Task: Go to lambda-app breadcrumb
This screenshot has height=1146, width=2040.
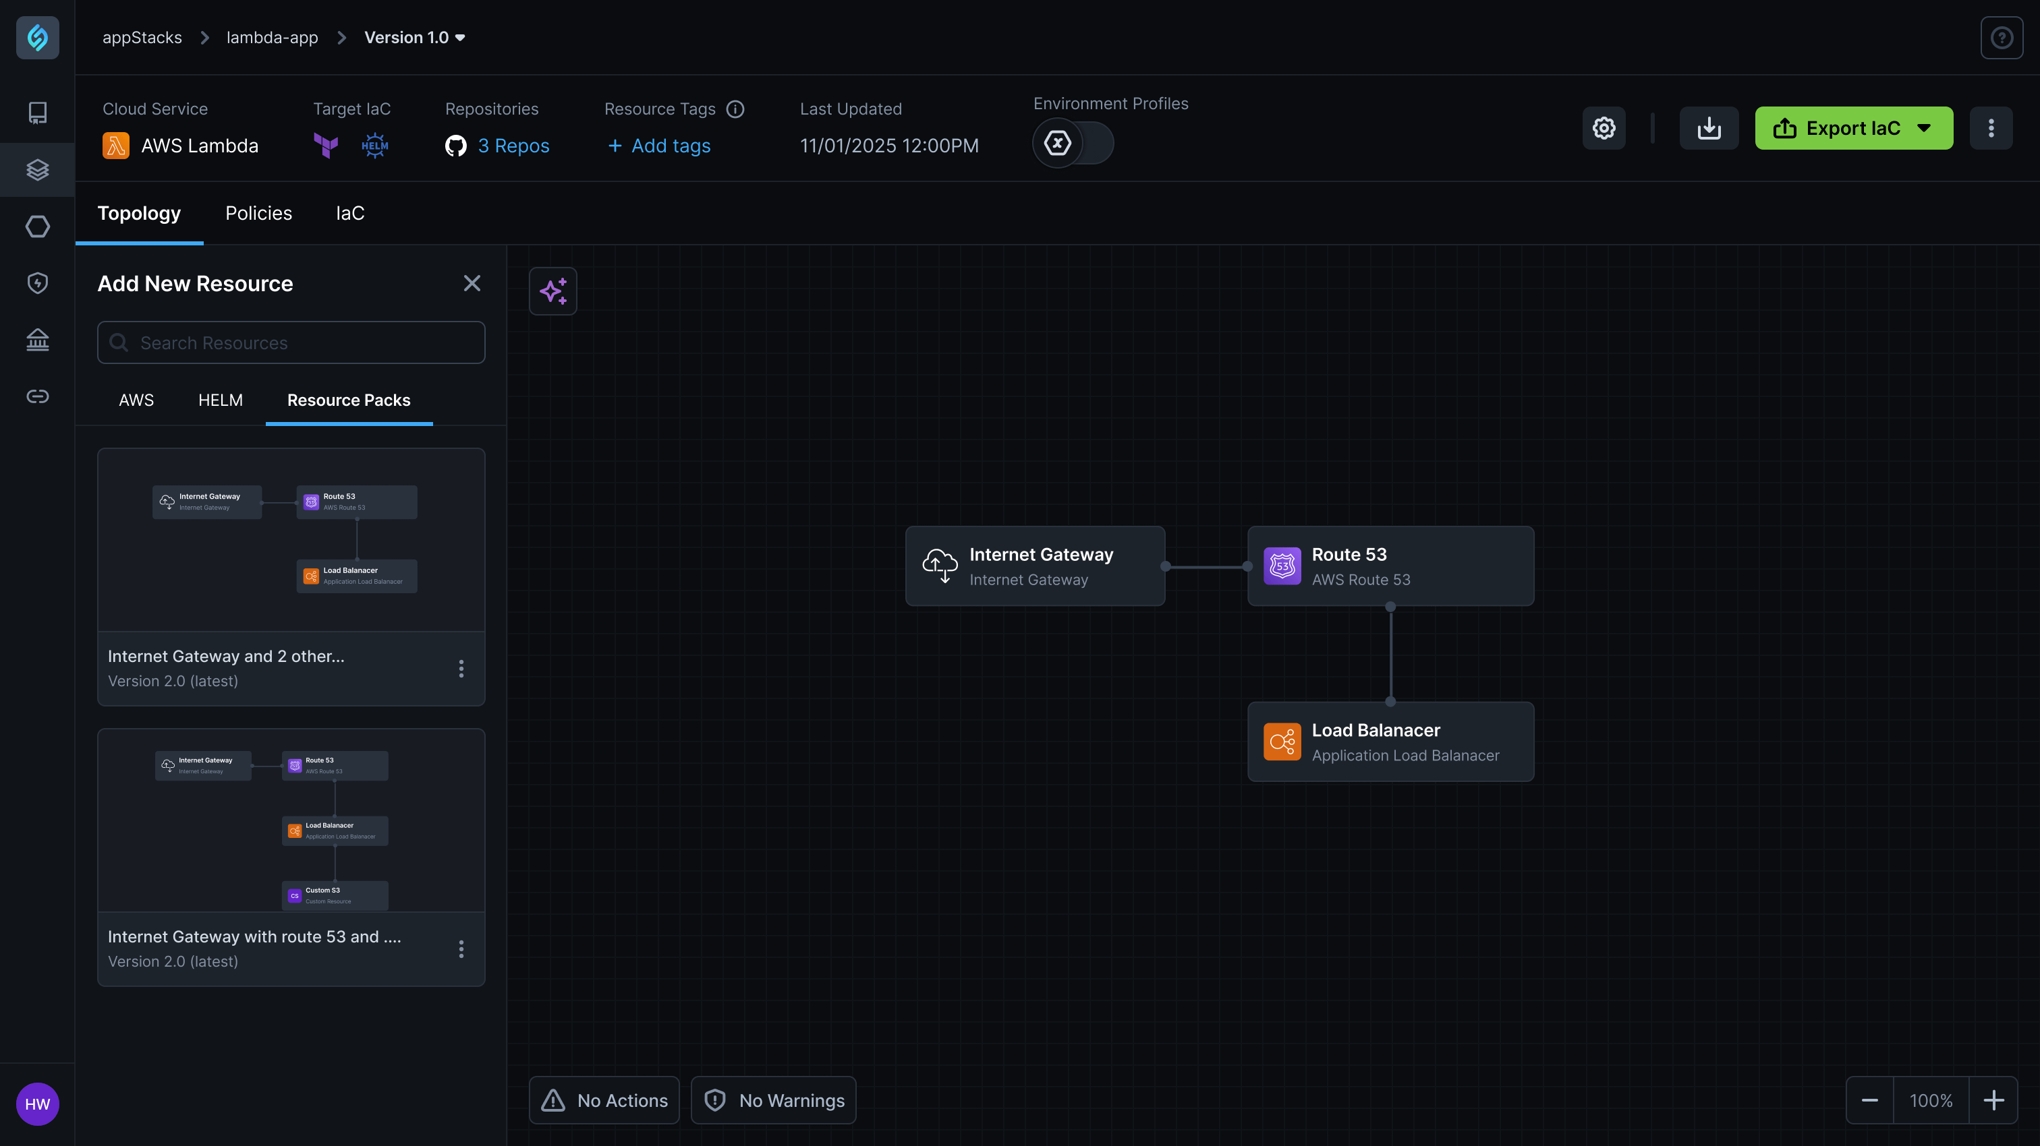Action: pos(273,37)
